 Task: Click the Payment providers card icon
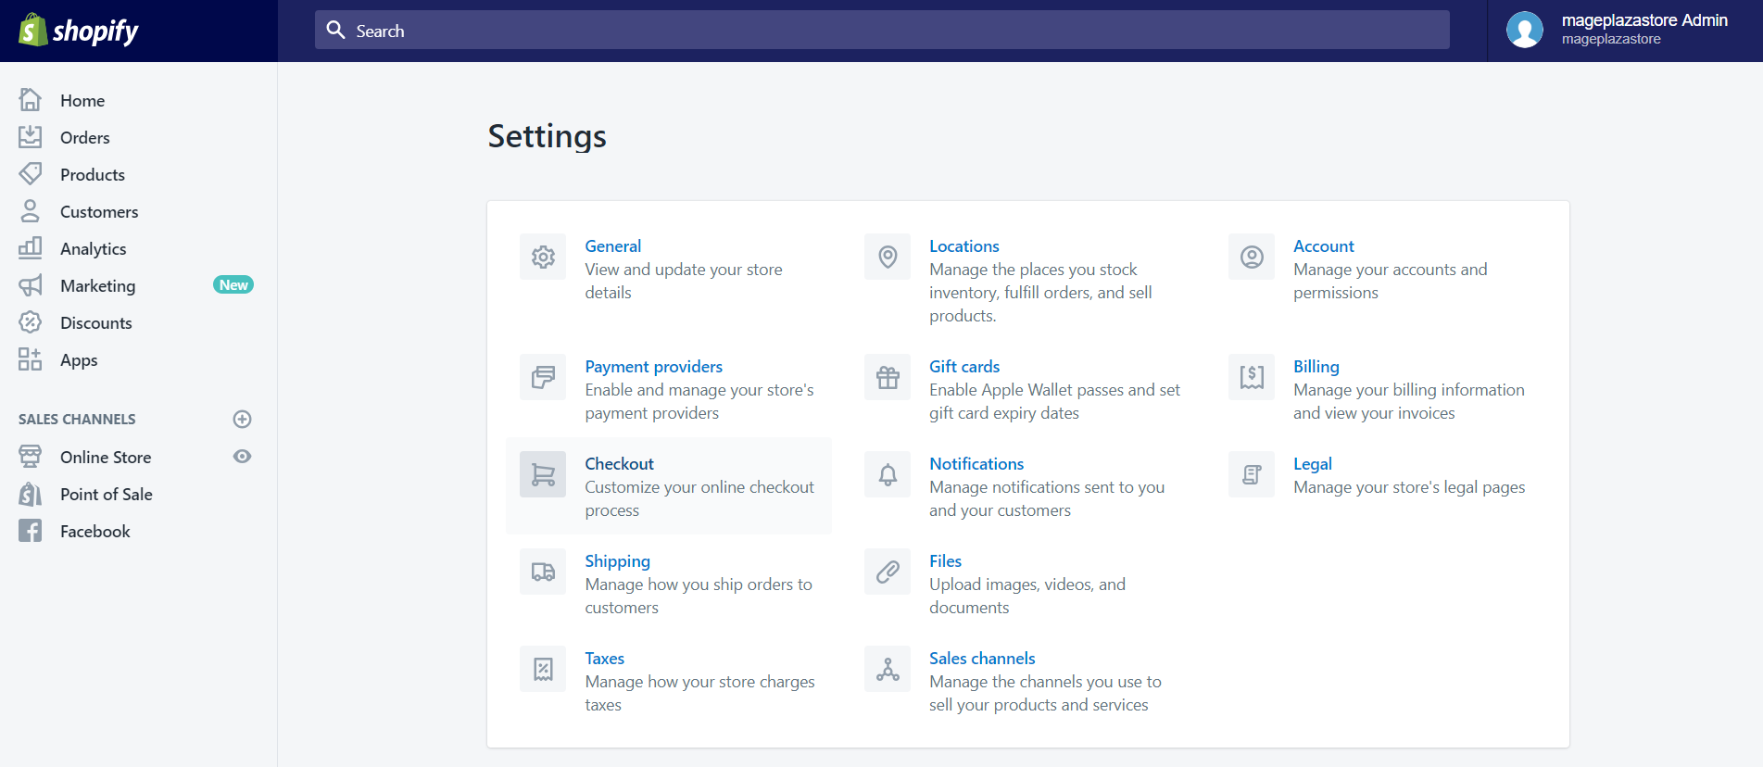point(543,377)
